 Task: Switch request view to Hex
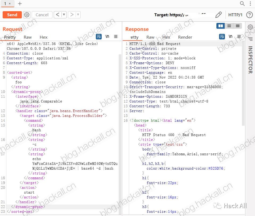click(44, 37)
